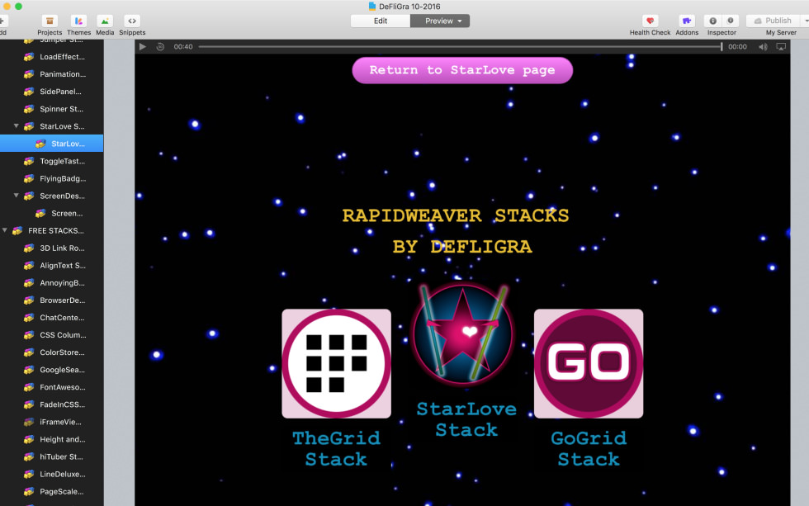Image resolution: width=809 pixels, height=506 pixels.
Task: Select the LoadEffect... page
Action: 51,57
